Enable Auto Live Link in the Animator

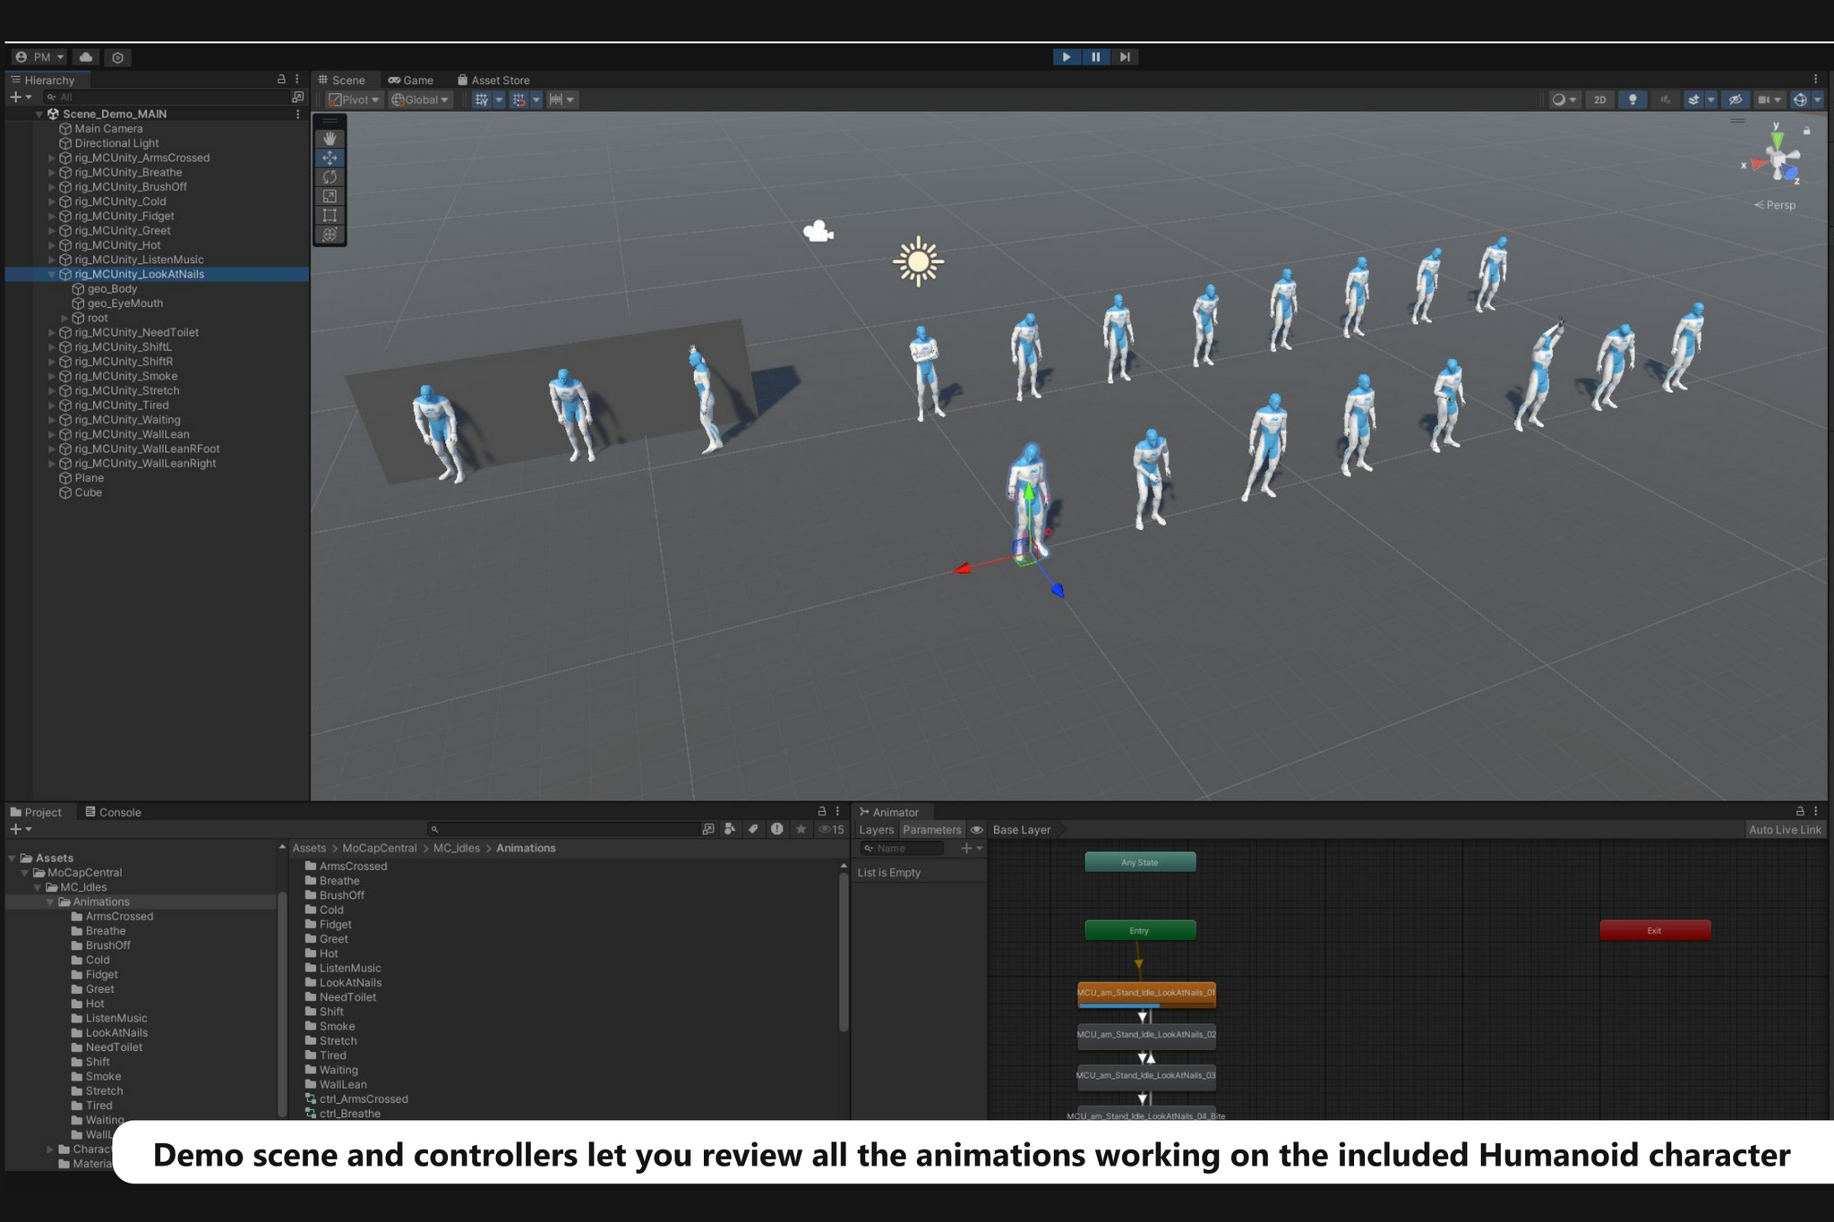pos(1785,829)
